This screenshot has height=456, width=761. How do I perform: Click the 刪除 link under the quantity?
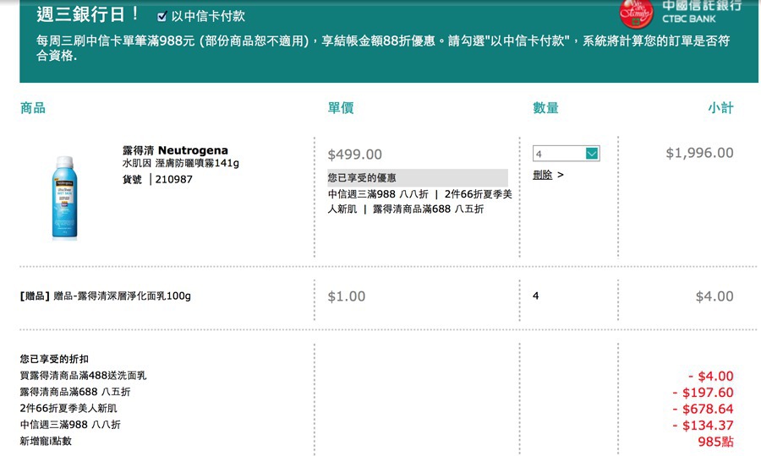543,175
